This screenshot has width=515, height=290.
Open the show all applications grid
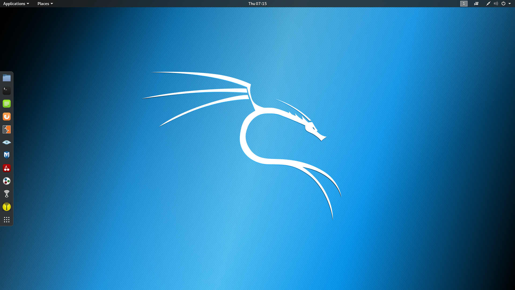tap(6, 220)
